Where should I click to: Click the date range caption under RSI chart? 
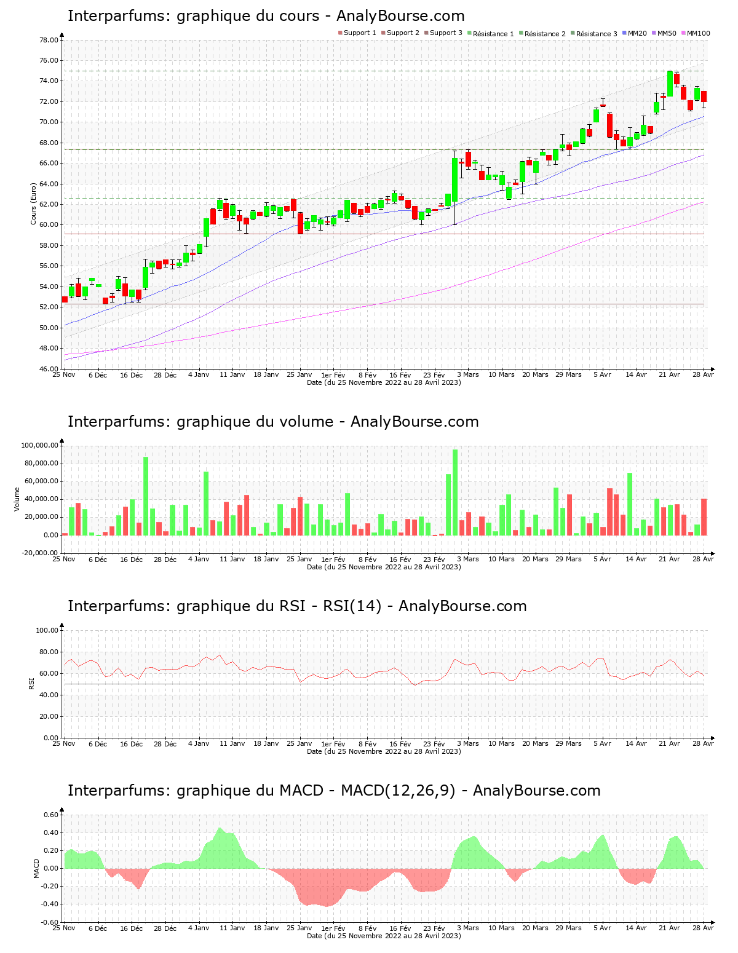(384, 751)
